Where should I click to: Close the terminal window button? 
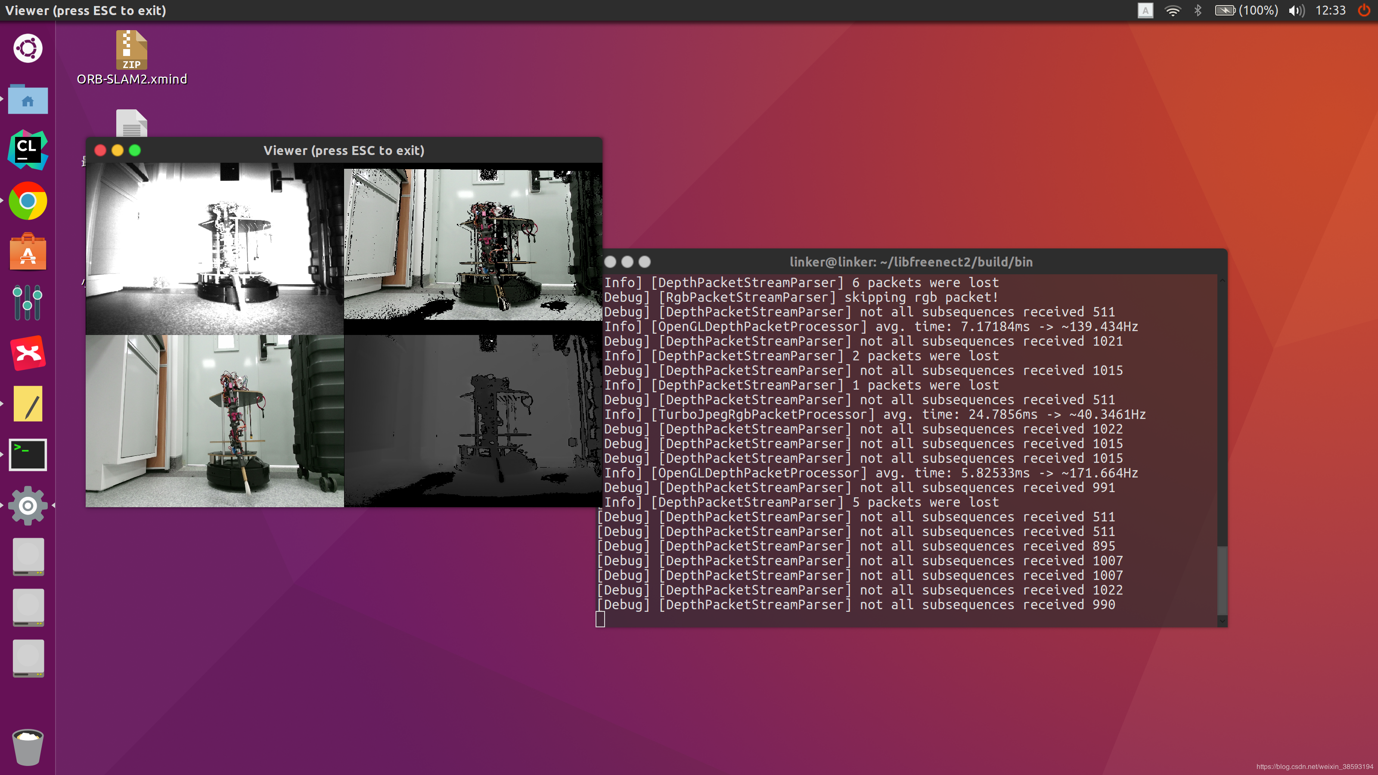[x=610, y=261]
